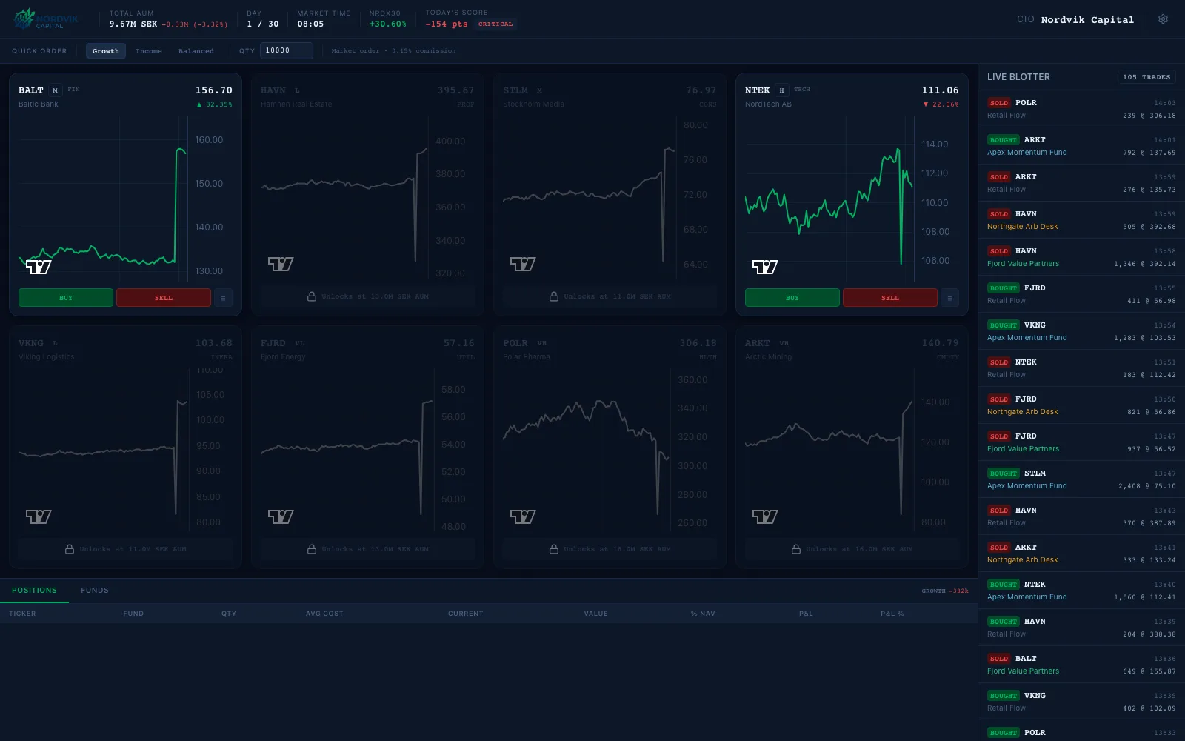Select BOUGHT STLM trade at 13:47
The image size is (1185, 741).
click(x=1081, y=479)
